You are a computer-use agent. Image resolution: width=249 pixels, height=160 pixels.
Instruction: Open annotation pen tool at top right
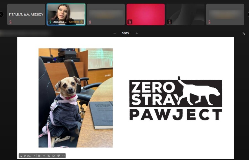coord(243,33)
